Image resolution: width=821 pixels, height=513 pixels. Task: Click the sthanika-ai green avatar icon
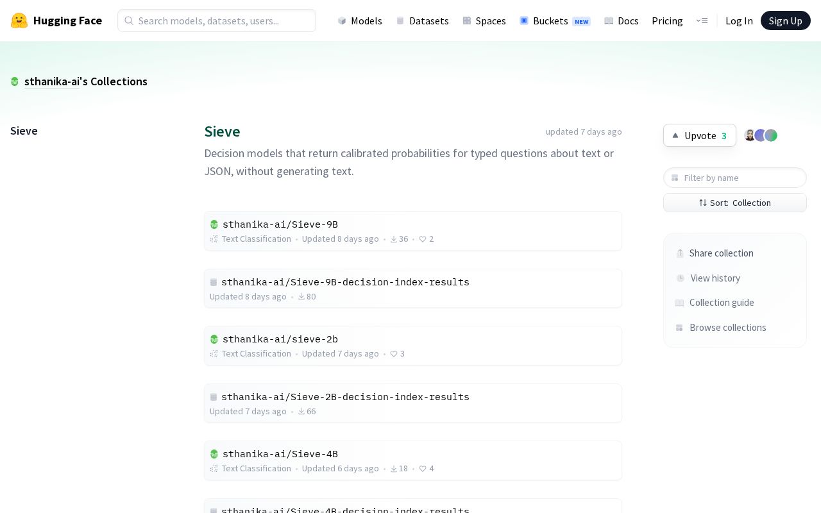(x=15, y=81)
